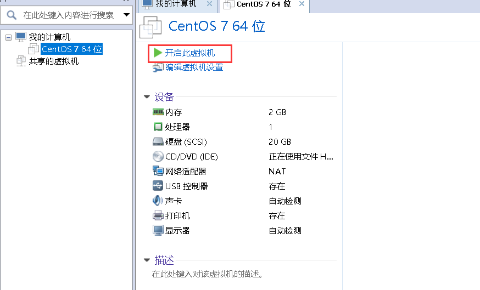Image resolution: width=480 pixels, height=290 pixels.
Task: Close the CentOS 7 64 位 tab
Action: 302,4
